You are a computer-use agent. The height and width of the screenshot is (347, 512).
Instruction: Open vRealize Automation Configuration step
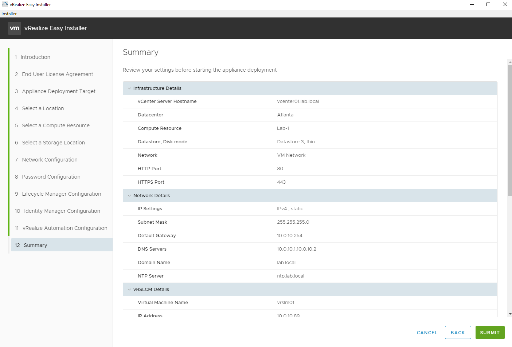coord(61,228)
